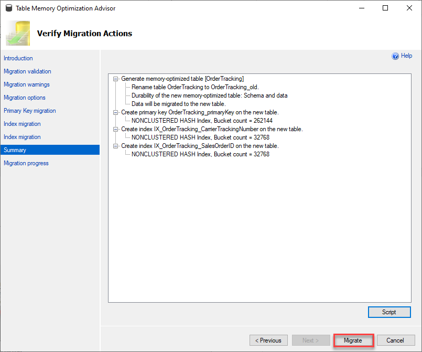This screenshot has height=352, width=422.
Task: Open the Migration warnings page
Action: click(x=27, y=84)
